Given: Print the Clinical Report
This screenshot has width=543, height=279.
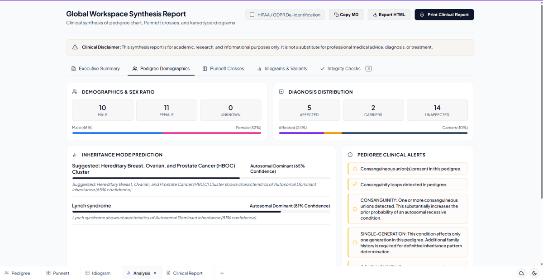Looking at the screenshot, I should [x=444, y=14].
